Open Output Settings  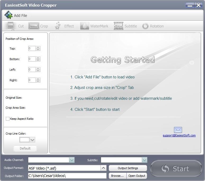(x=128, y=168)
